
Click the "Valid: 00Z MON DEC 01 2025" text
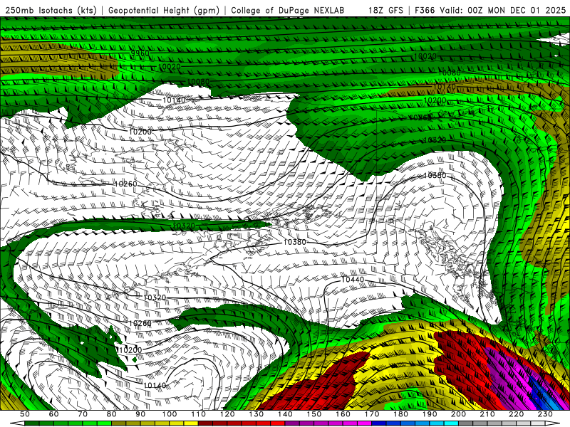click(503, 11)
